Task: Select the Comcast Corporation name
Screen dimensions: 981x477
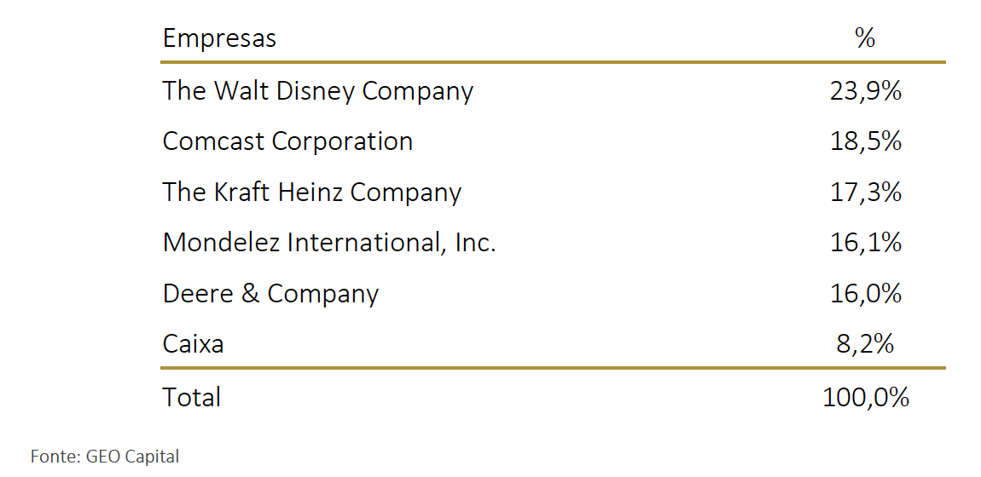Action: pos(287,141)
